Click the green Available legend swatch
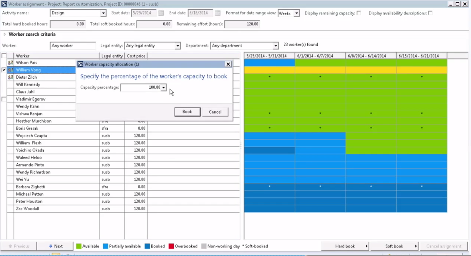 click(x=79, y=246)
